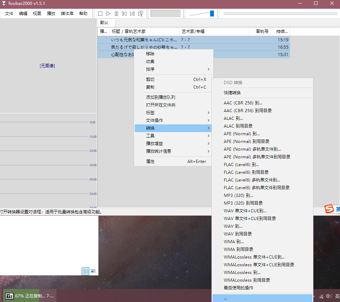
Task: Choose APE (Normal) 到... preset
Action: [262, 133]
